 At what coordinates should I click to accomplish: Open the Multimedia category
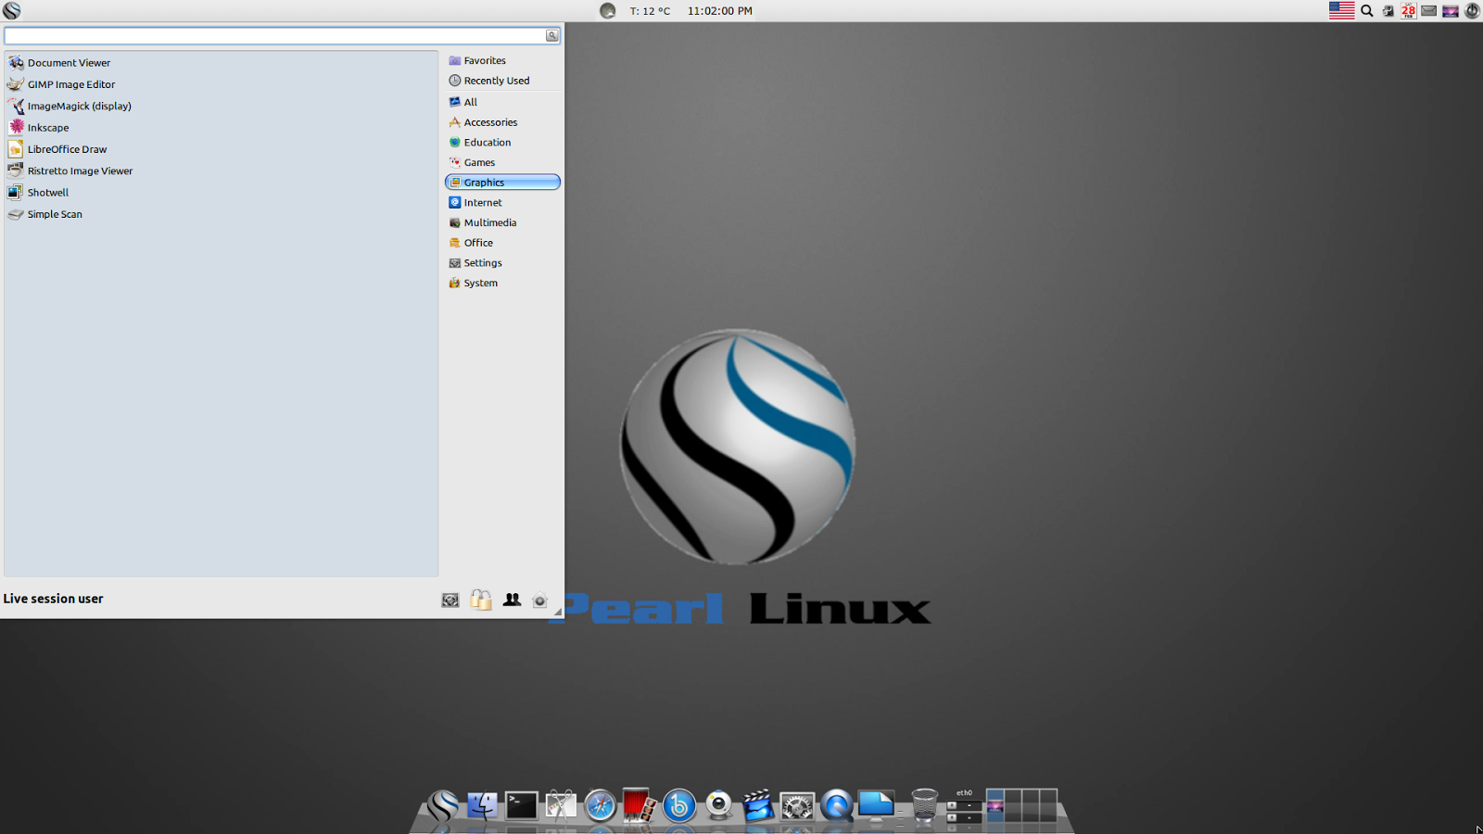click(502, 222)
